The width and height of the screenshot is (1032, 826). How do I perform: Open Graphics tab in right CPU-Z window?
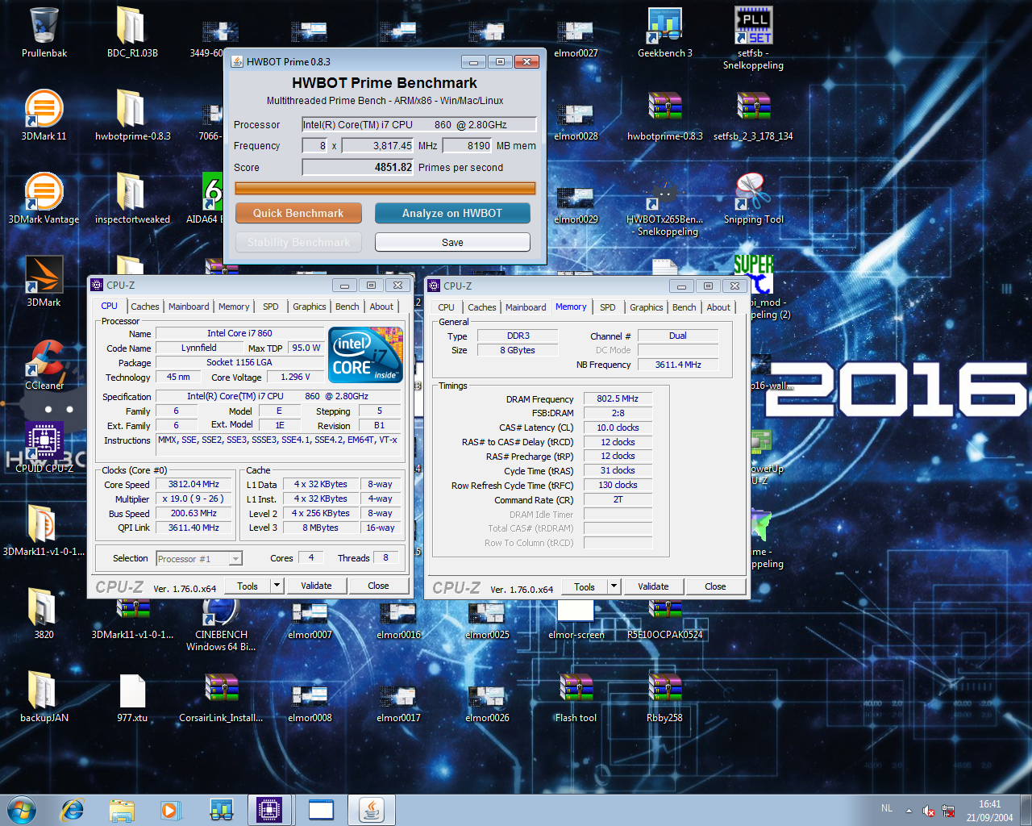point(647,307)
